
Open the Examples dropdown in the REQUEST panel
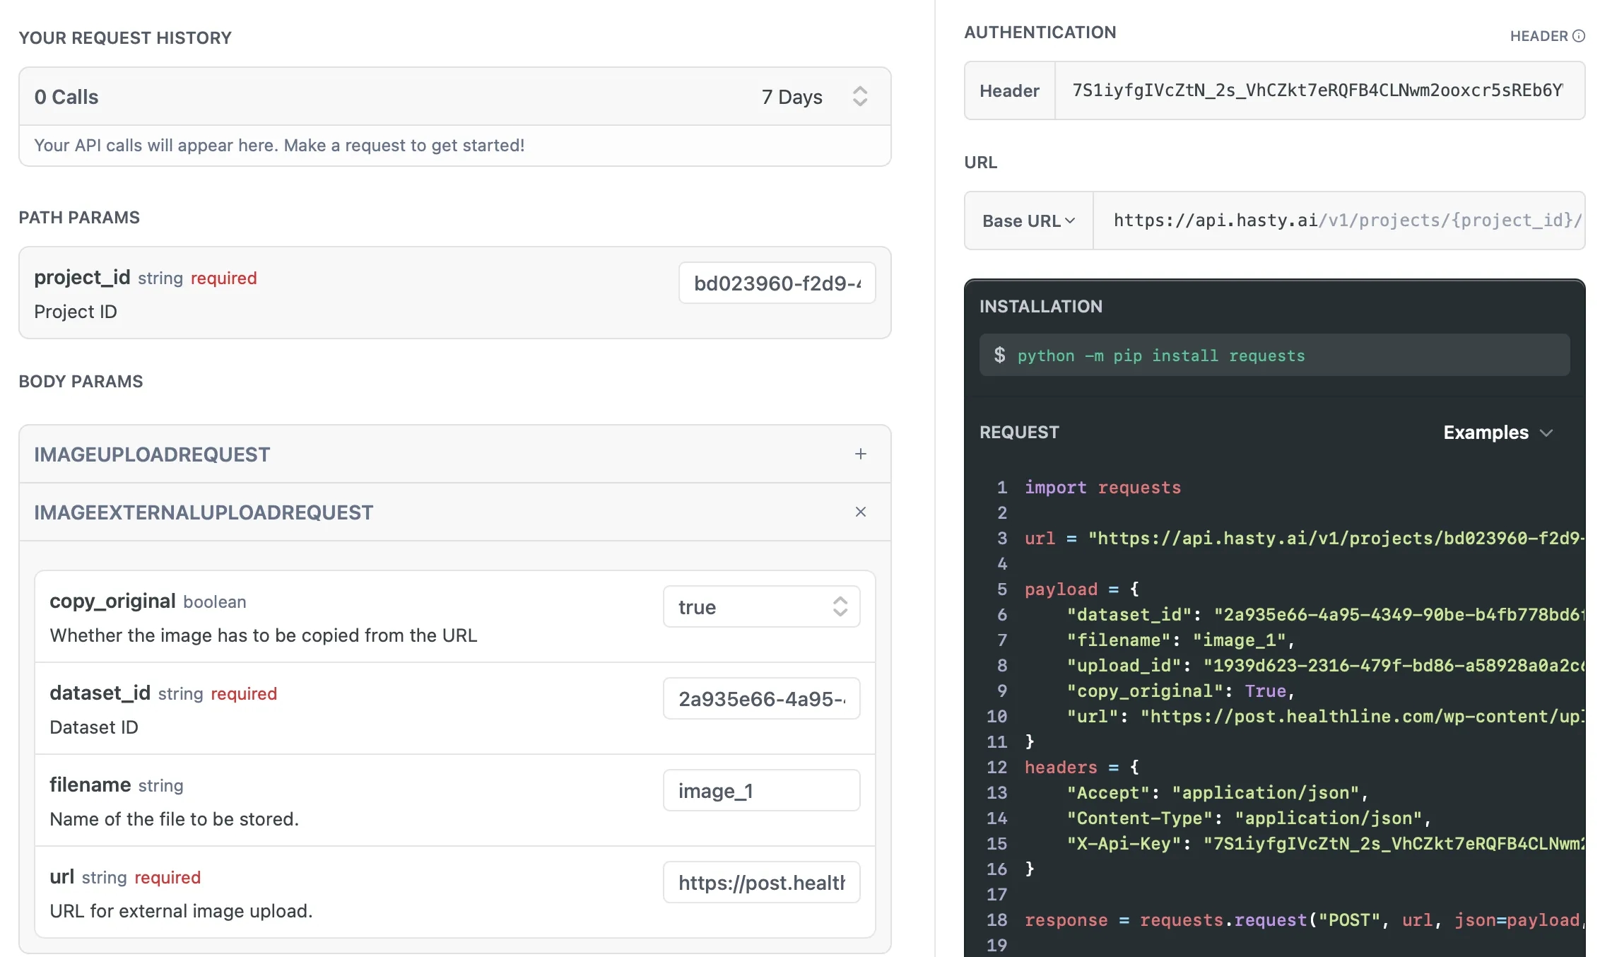pyautogui.click(x=1486, y=433)
